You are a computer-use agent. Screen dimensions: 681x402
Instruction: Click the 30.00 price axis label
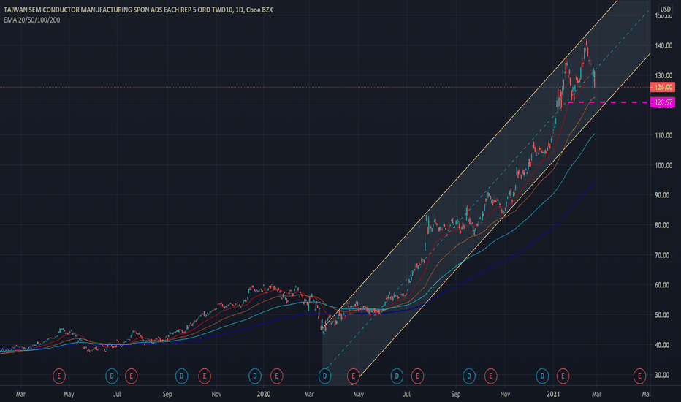pyautogui.click(x=663, y=375)
